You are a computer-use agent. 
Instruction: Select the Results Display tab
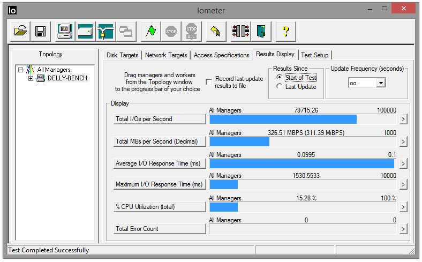275,55
